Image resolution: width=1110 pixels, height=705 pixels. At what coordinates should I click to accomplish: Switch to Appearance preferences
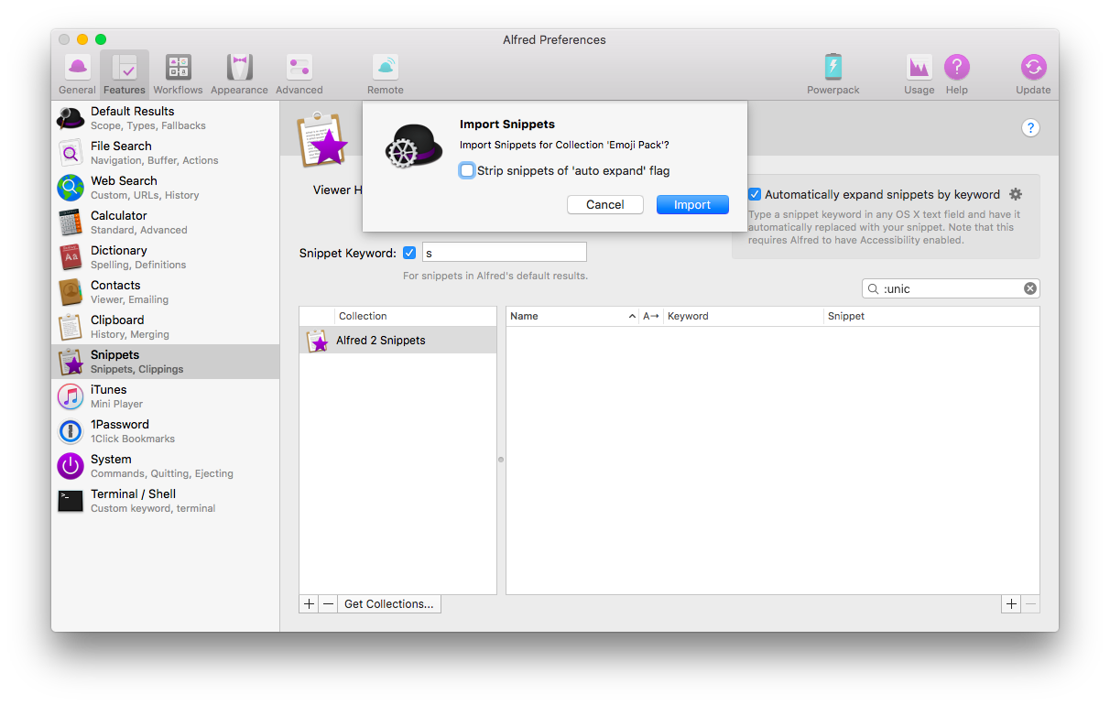[239, 74]
